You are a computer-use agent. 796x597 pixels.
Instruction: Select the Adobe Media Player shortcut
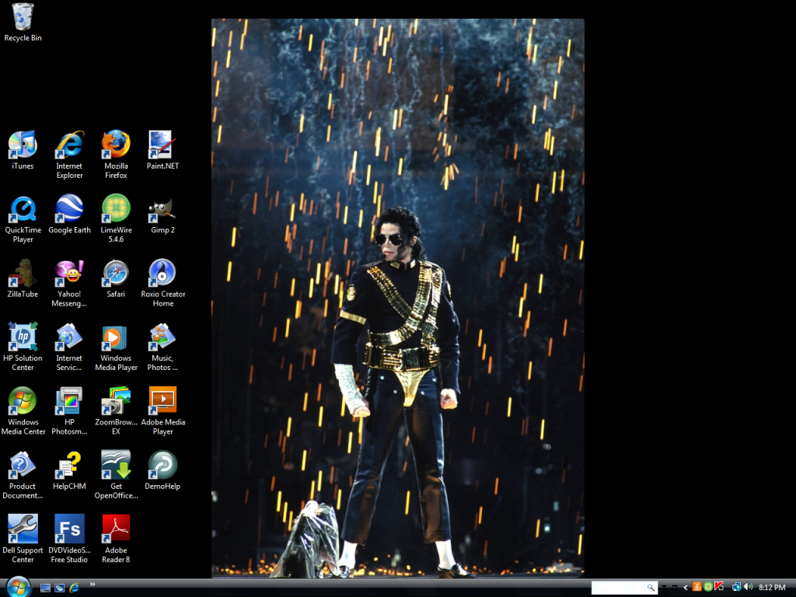163,410
